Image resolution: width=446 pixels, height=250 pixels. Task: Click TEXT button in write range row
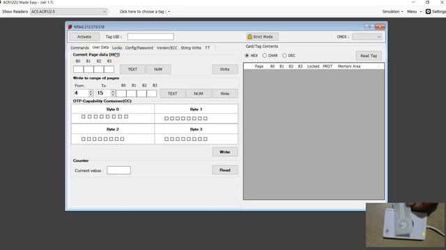[172, 94]
